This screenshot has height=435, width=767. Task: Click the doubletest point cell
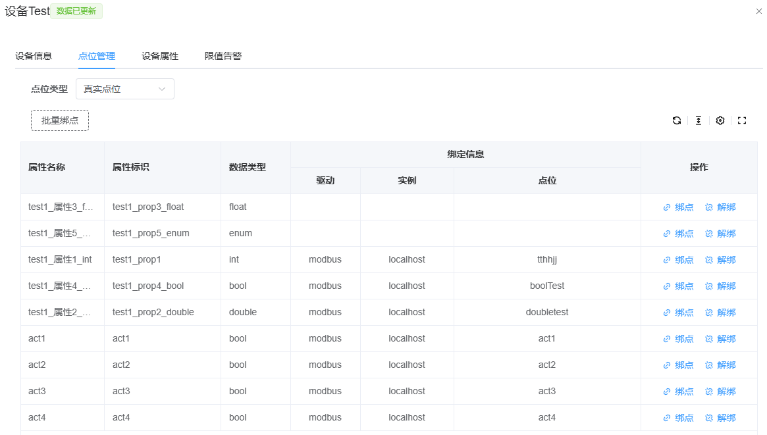pyautogui.click(x=547, y=313)
